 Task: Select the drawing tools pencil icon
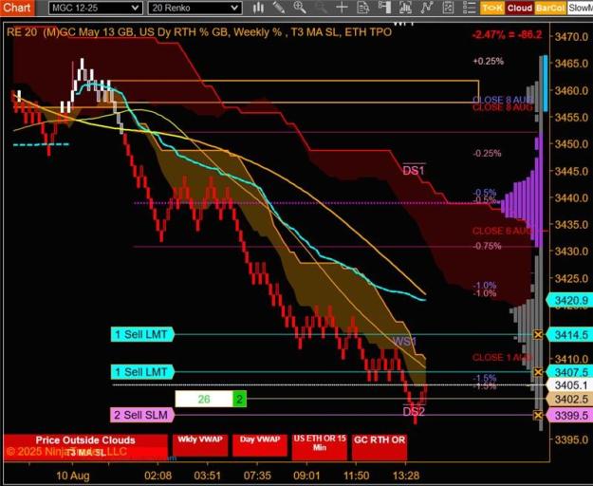pyautogui.click(x=279, y=8)
